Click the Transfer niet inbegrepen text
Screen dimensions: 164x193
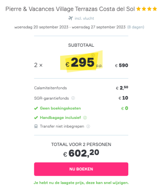[62, 126]
